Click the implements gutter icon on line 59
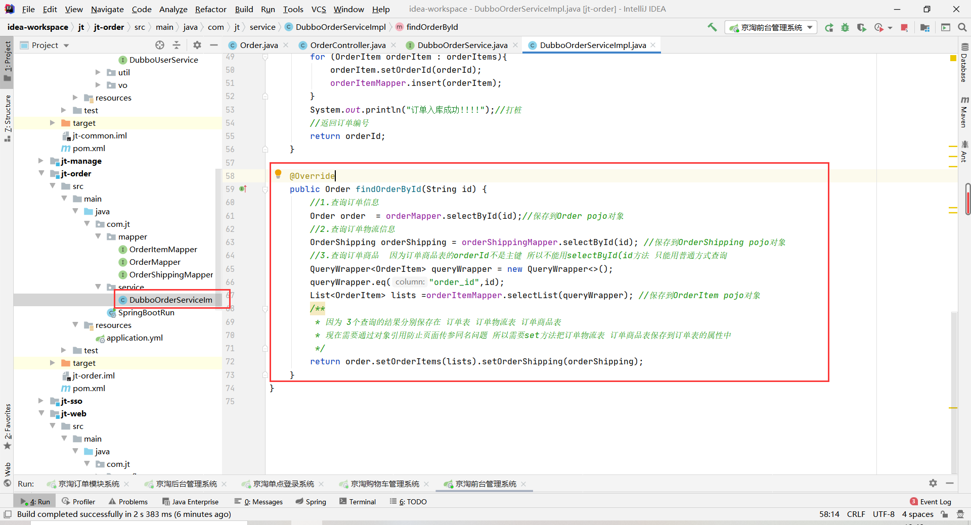 pos(243,189)
